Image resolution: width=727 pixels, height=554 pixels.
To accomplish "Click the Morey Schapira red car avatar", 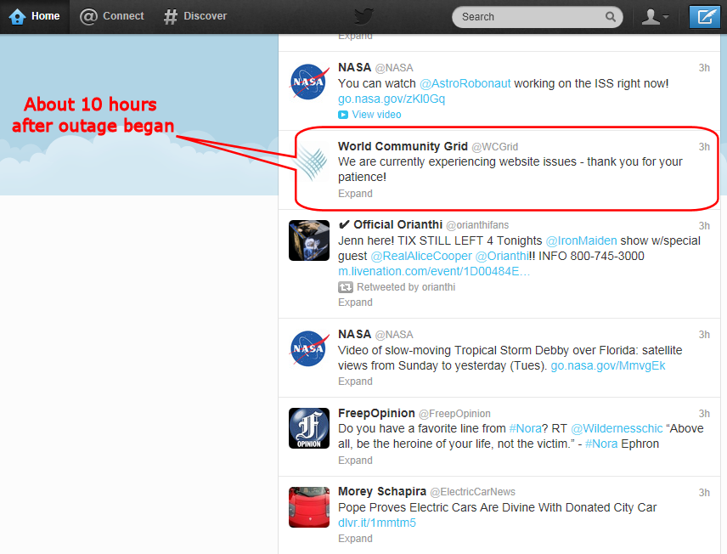I will [x=309, y=506].
